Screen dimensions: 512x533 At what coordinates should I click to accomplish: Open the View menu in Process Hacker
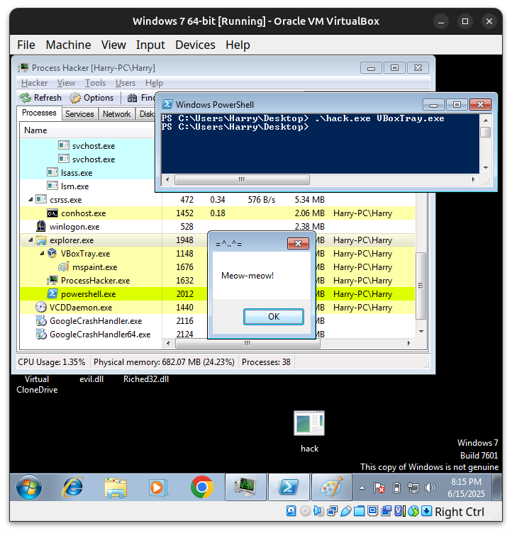[x=66, y=83]
